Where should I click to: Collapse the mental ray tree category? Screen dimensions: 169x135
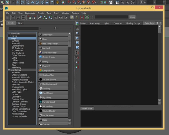[x=9, y=70]
